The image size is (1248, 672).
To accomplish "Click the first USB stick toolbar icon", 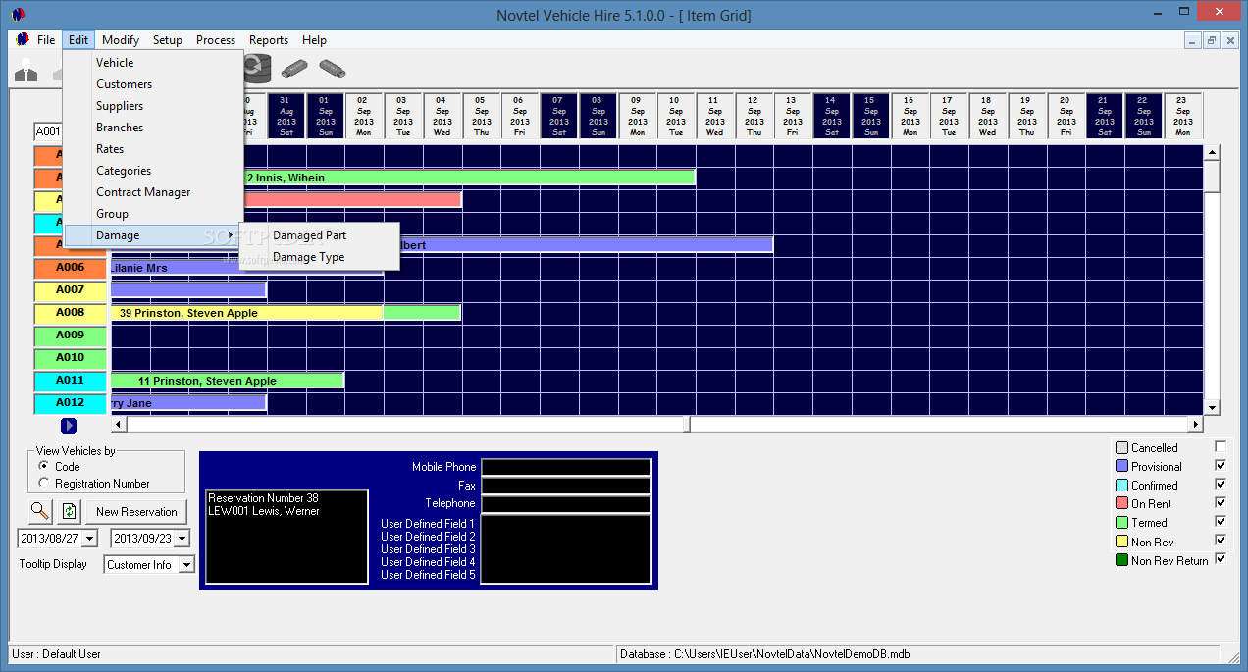I will coord(294,69).
